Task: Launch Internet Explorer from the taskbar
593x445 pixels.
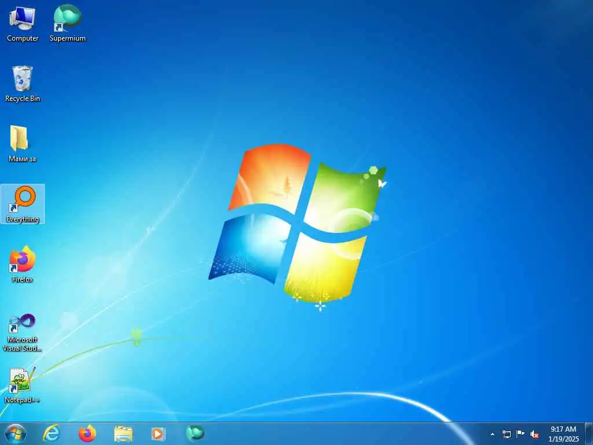Action: click(52, 433)
